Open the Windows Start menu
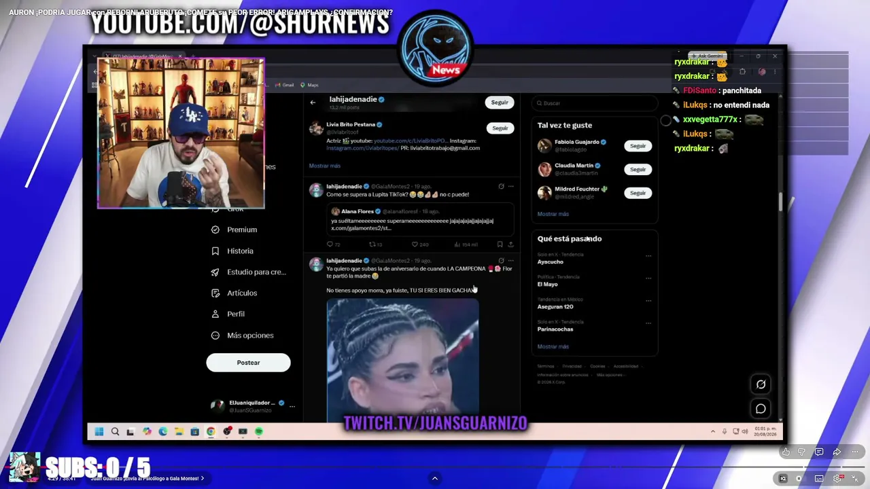The image size is (870, 489). 99,431
